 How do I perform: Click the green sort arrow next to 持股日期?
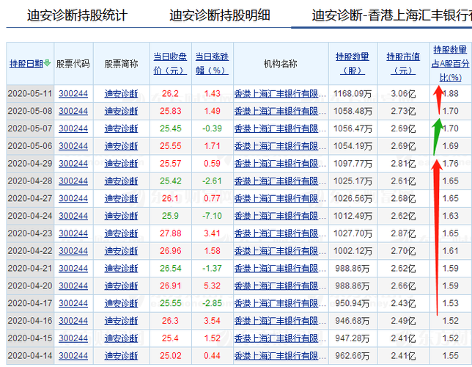coord(47,63)
